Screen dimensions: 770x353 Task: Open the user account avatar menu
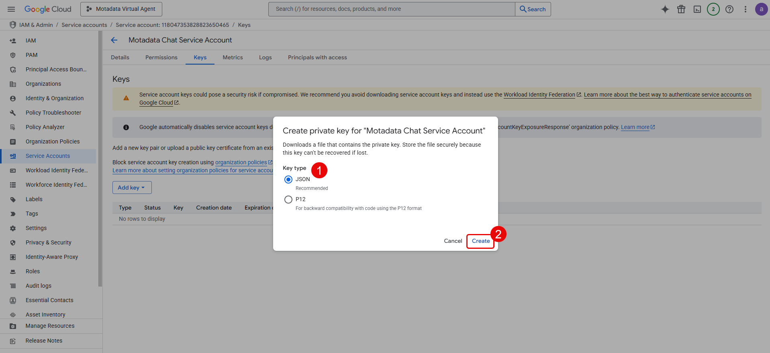coord(761,9)
